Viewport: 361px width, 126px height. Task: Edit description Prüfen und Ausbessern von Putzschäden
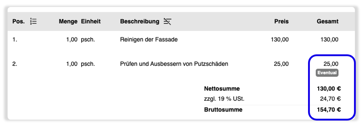point(174,64)
